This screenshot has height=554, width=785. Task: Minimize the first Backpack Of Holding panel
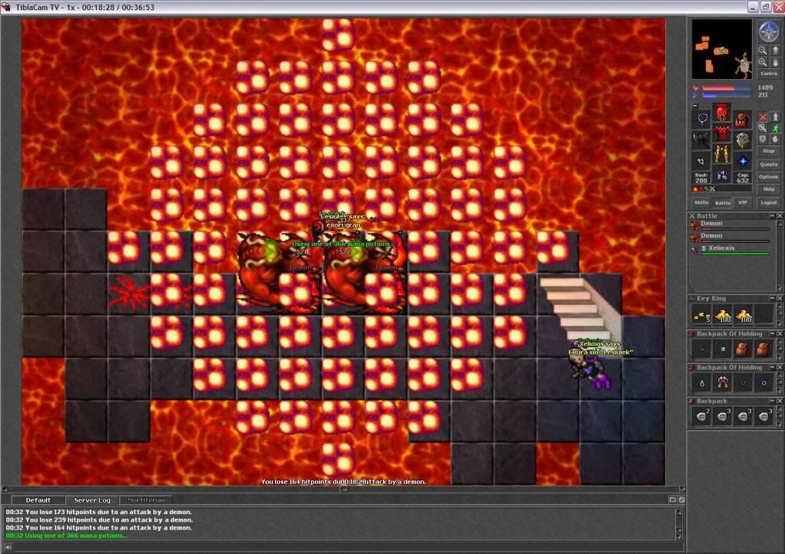(x=772, y=333)
